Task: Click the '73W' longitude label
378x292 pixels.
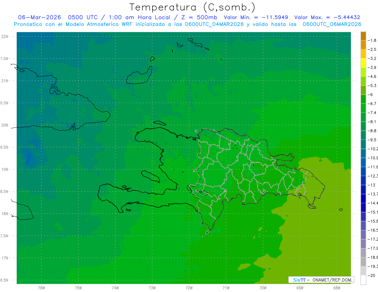Action: (152, 288)
